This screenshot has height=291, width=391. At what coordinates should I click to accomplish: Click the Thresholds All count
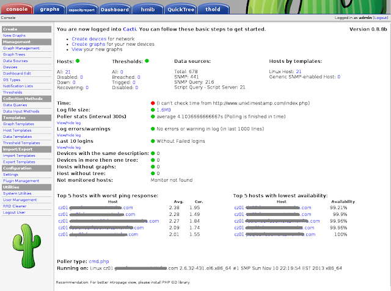122,72
